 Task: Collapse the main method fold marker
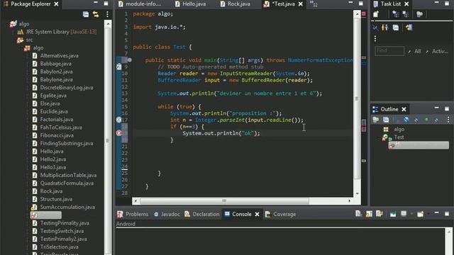[130, 60]
